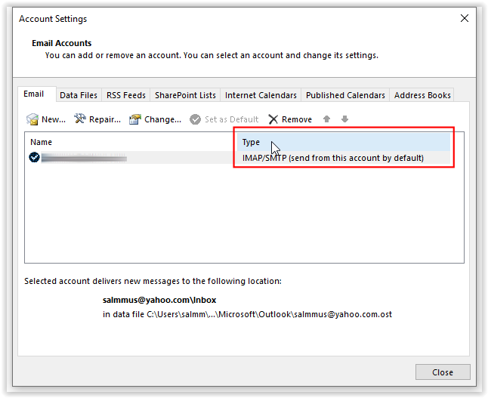
Task: Switch to Published Calendars tab
Action: [345, 95]
